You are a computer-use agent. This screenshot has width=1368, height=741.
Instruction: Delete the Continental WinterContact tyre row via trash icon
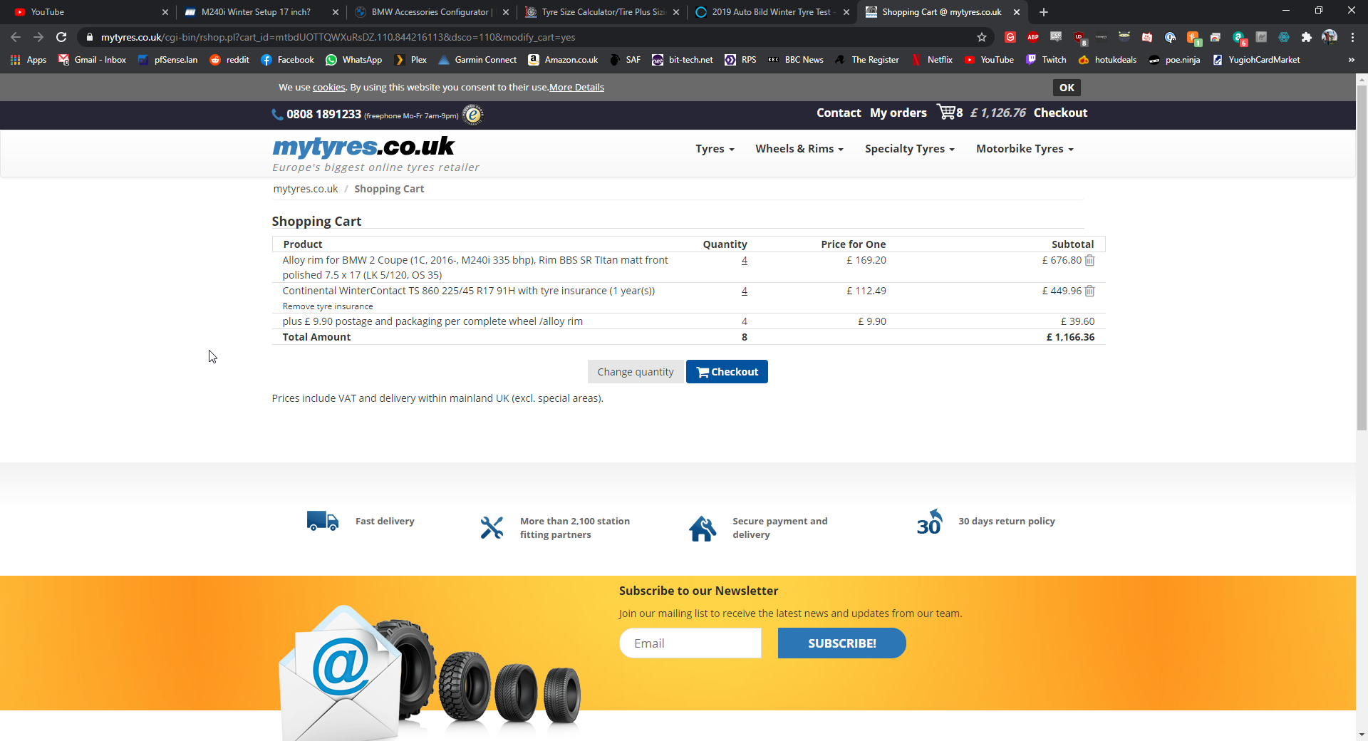(x=1089, y=291)
